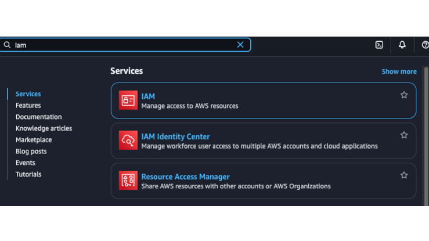Favorite IAM with the star
The height and width of the screenshot is (241, 429).
pyautogui.click(x=404, y=95)
